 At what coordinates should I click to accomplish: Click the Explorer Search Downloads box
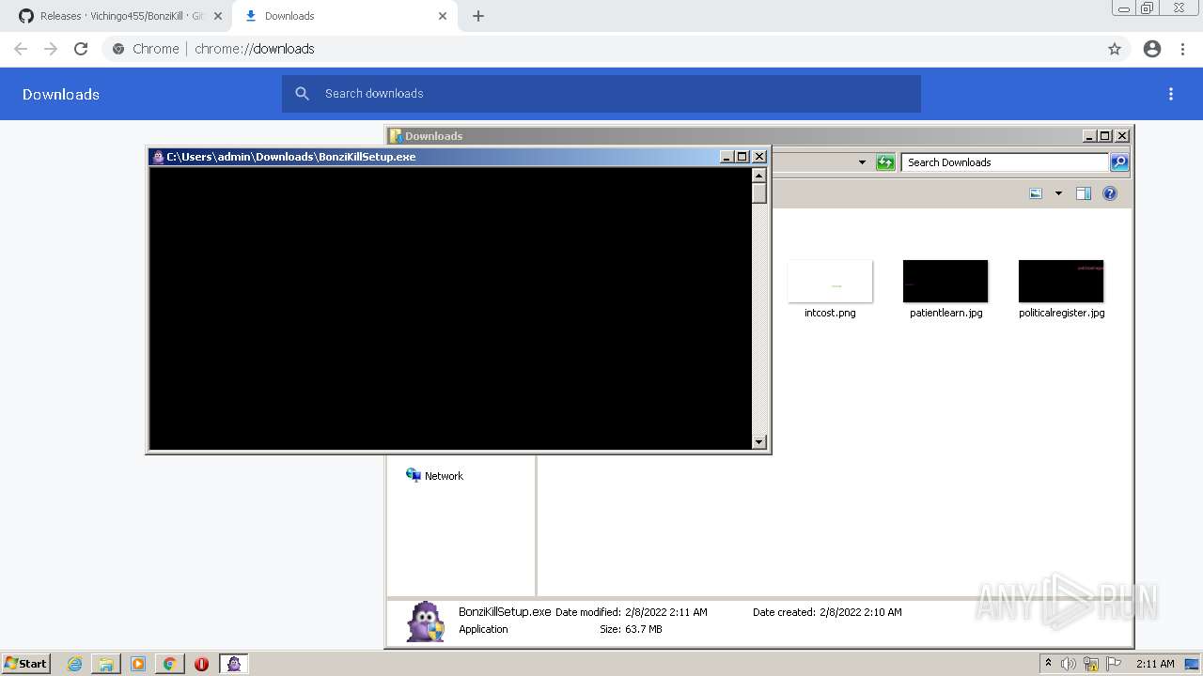coord(1005,162)
